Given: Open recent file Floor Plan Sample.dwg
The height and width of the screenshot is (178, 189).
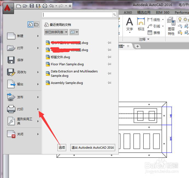Looking at the screenshot, I should [x=65, y=64].
